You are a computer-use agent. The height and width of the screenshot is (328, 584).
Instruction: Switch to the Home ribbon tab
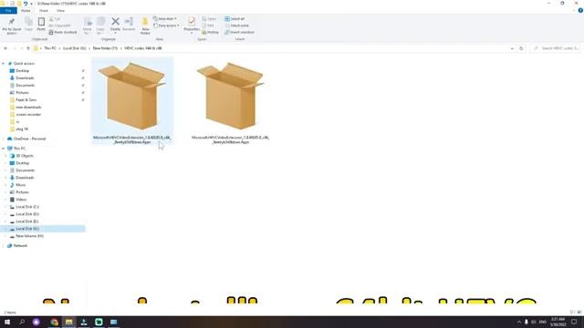point(26,11)
